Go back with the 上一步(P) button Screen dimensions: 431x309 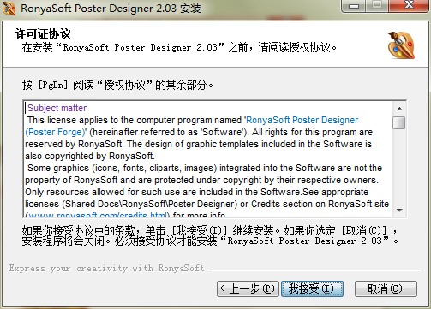click(x=248, y=288)
